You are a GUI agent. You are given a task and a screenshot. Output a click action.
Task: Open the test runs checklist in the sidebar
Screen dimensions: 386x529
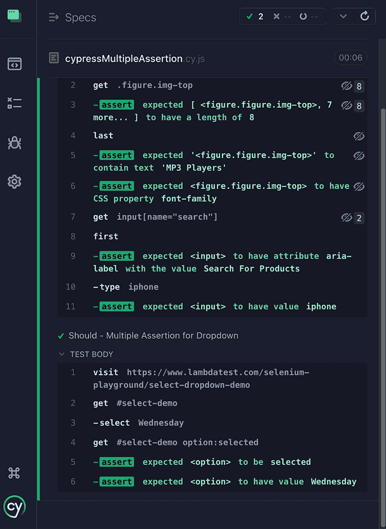pos(15,103)
